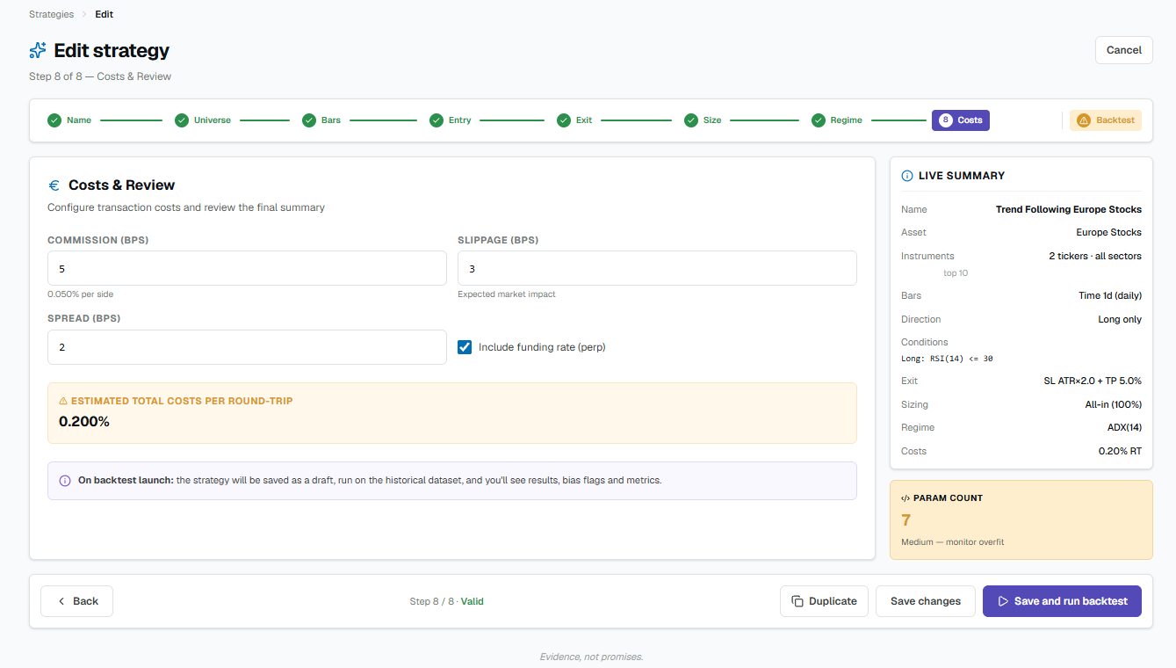This screenshot has height=668, width=1176.
Task: Click 'Long: RSI(14) <= 30' condition text
Action: click(x=947, y=359)
